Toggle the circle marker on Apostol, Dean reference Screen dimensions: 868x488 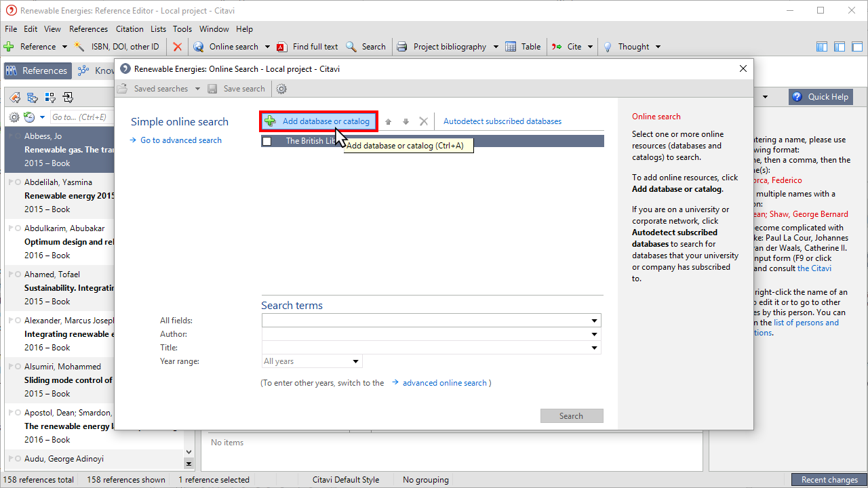18,413
